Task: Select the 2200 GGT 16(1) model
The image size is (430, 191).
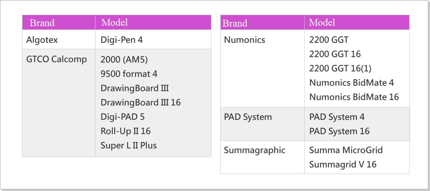Action: click(x=340, y=69)
